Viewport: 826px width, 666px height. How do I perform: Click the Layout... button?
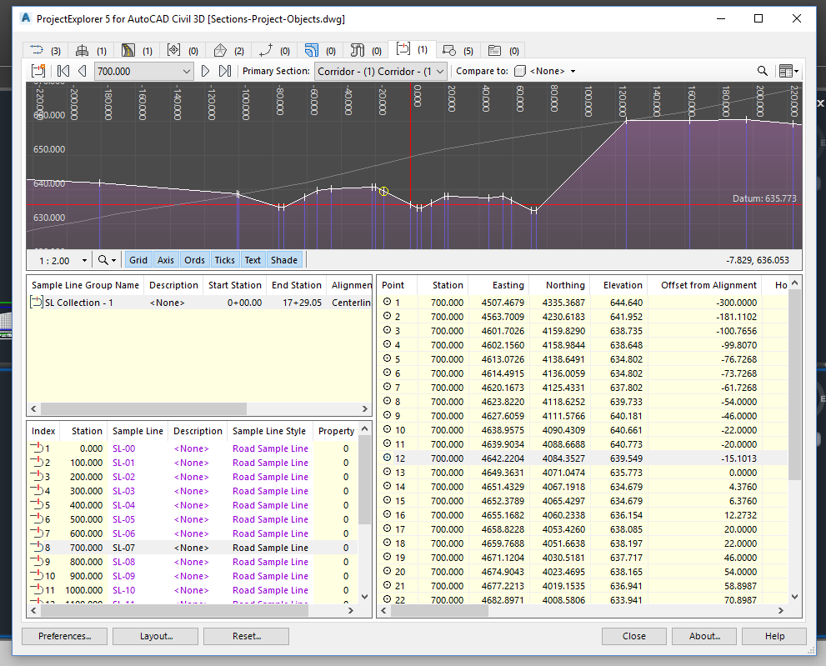click(x=156, y=636)
